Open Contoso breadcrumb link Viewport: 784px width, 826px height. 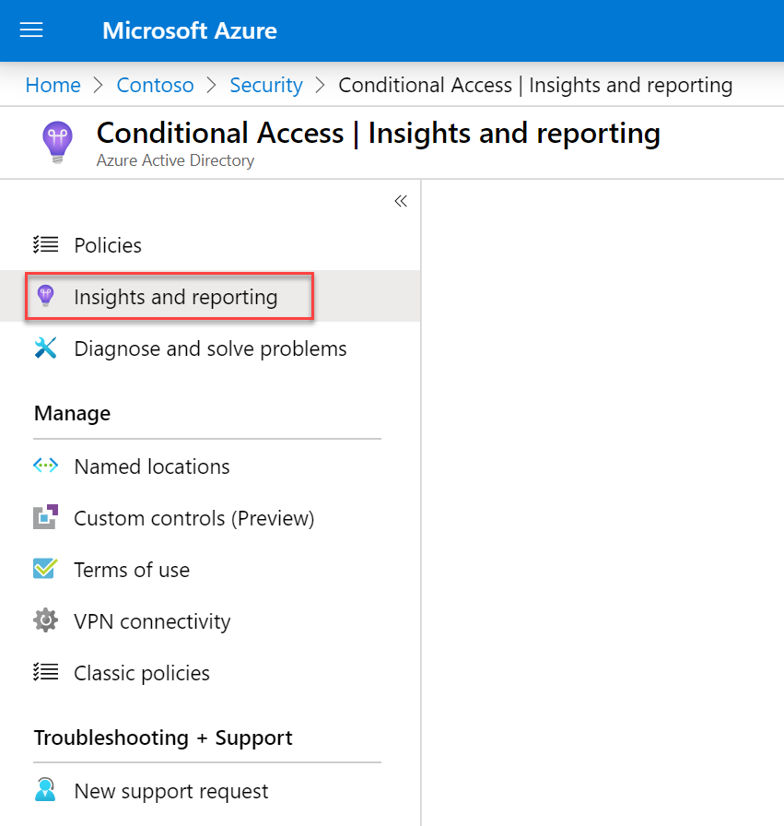[156, 85]
